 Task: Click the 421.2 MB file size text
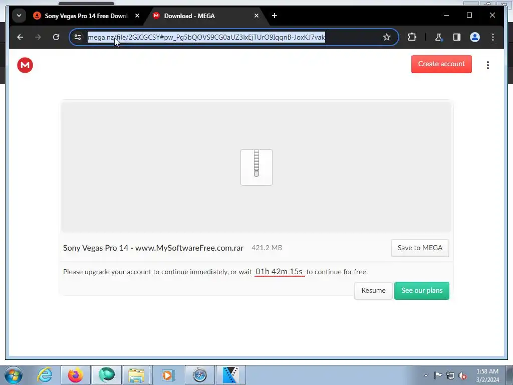pos(267,248)
